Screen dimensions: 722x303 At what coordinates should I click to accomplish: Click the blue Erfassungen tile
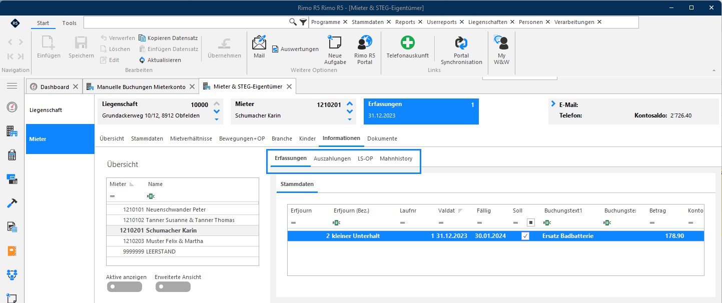tap(421, 111)
